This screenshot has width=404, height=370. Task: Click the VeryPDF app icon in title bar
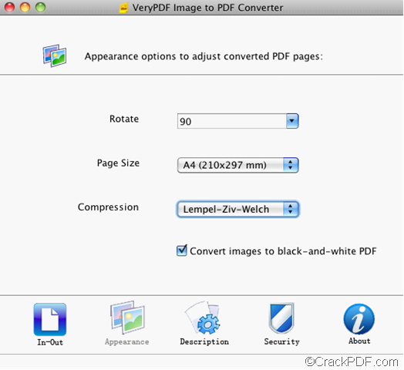tap(124, 8)
